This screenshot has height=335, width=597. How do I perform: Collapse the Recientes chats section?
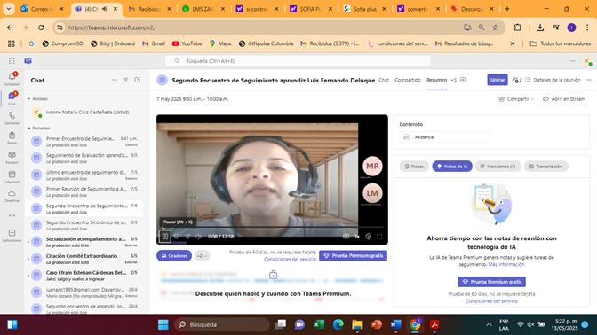click(x=29, y=128)
